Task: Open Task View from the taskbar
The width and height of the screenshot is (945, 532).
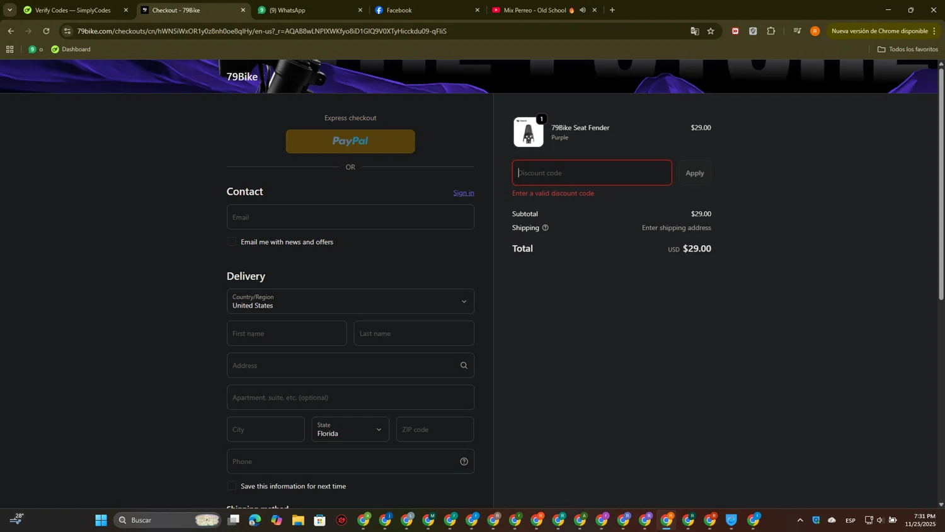Action: (x=234, y=520)
